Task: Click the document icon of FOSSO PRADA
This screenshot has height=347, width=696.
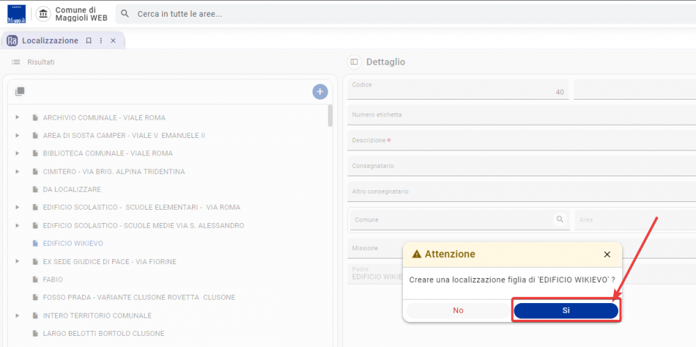Action: (x=35, y=298)
